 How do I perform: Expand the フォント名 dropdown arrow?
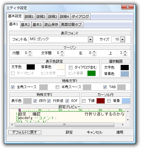pos(90,39)
